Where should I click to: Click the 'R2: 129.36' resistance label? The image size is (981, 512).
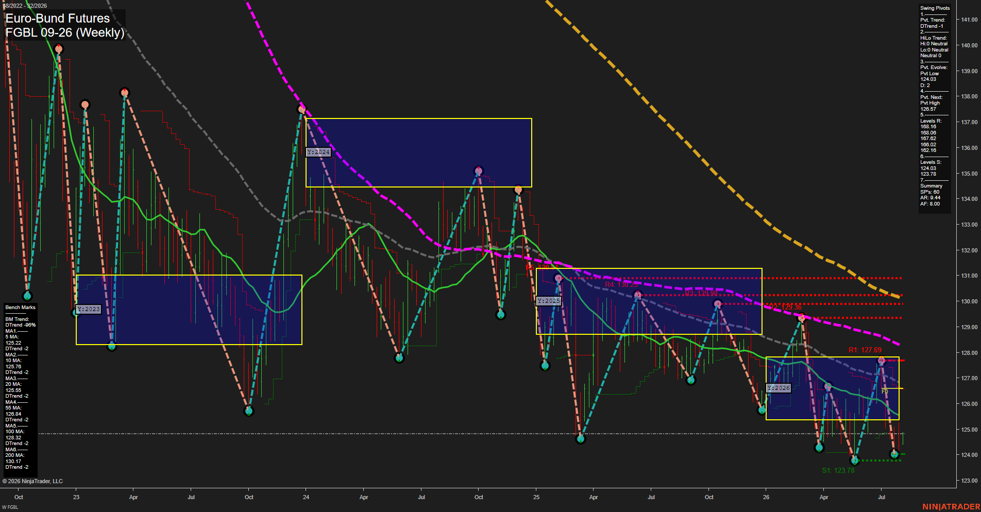[785, 307]
